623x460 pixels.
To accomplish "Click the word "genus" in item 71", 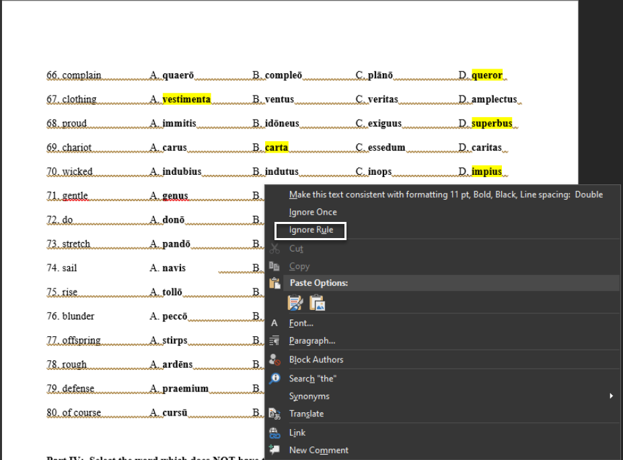I will click(175, 196).
